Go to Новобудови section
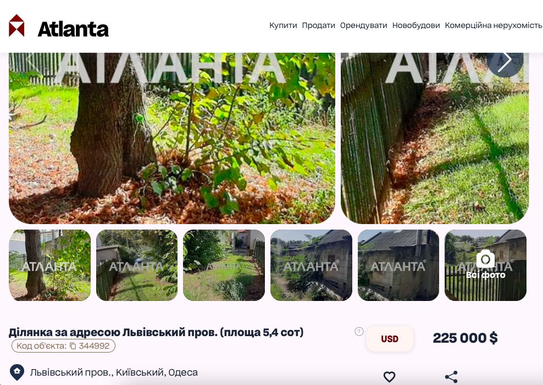This screenshot has width=543, height=385. pos(416,25)
